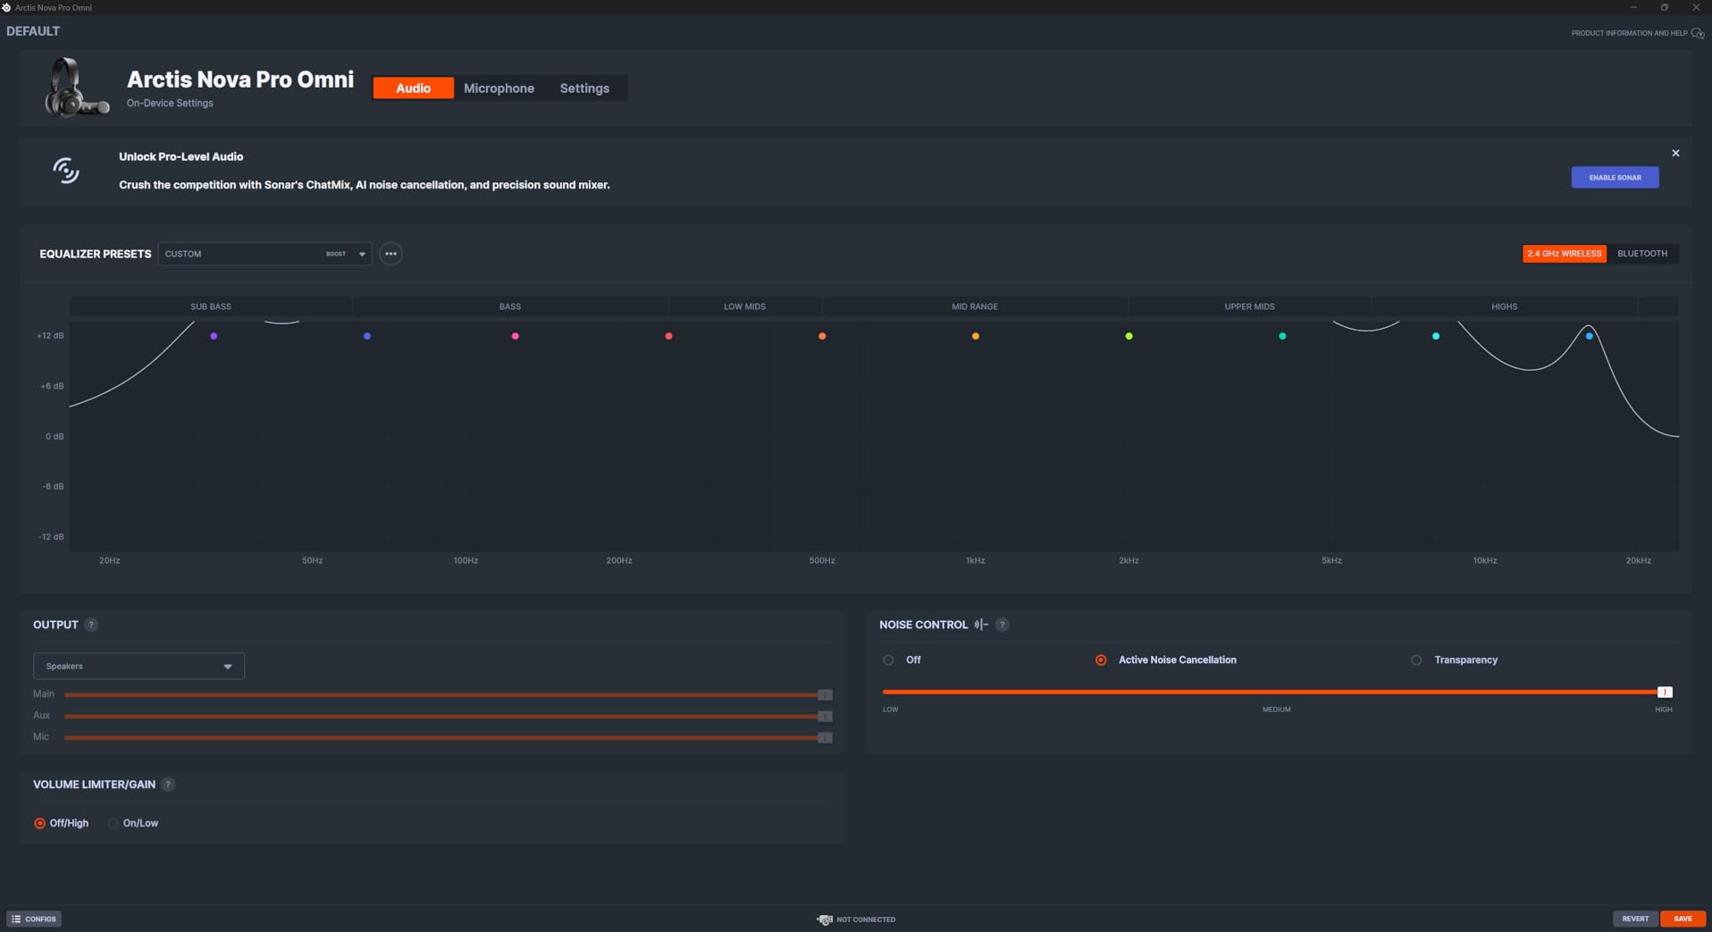Switch EQ to 2.4 GHz Wireless mode
Viewport: 1712px width, 932px height.
point(1564,254)
